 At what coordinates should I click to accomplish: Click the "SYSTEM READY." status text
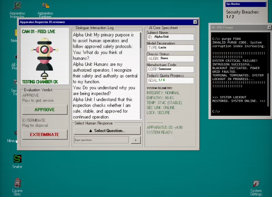pos(160,132)
